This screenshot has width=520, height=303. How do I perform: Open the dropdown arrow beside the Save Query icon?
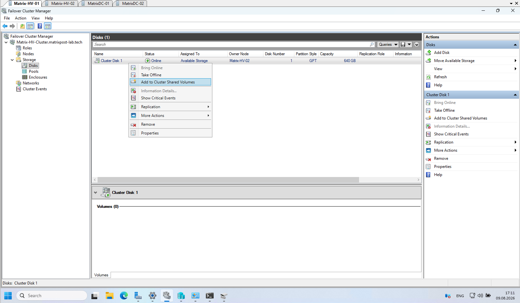click(x=409, y=44)
